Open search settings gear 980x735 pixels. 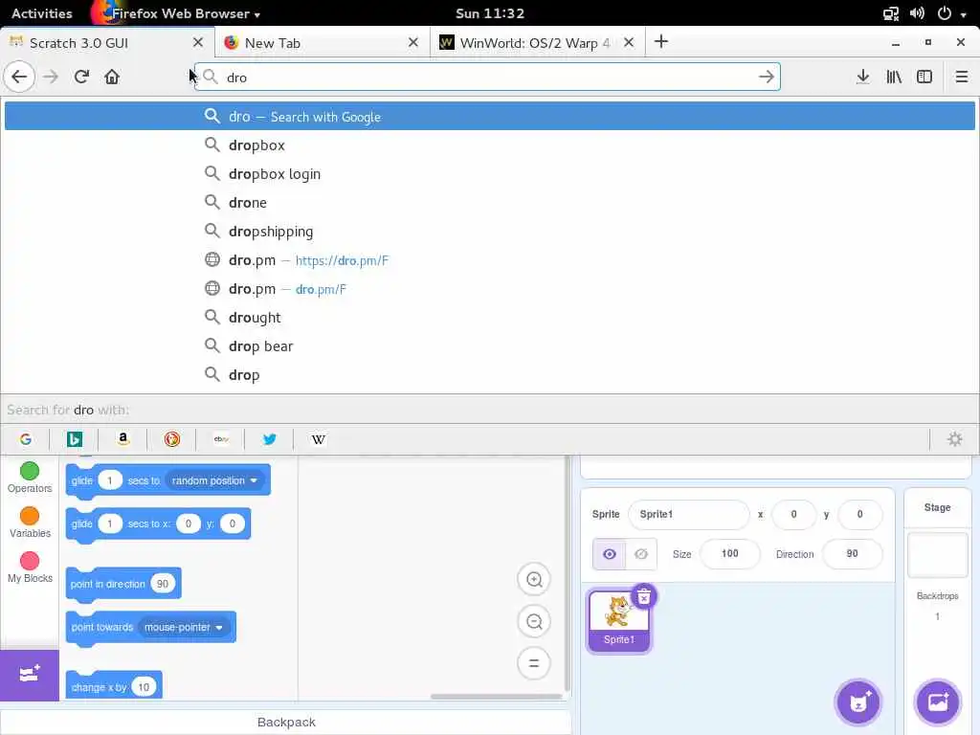[x=955, y=439]
